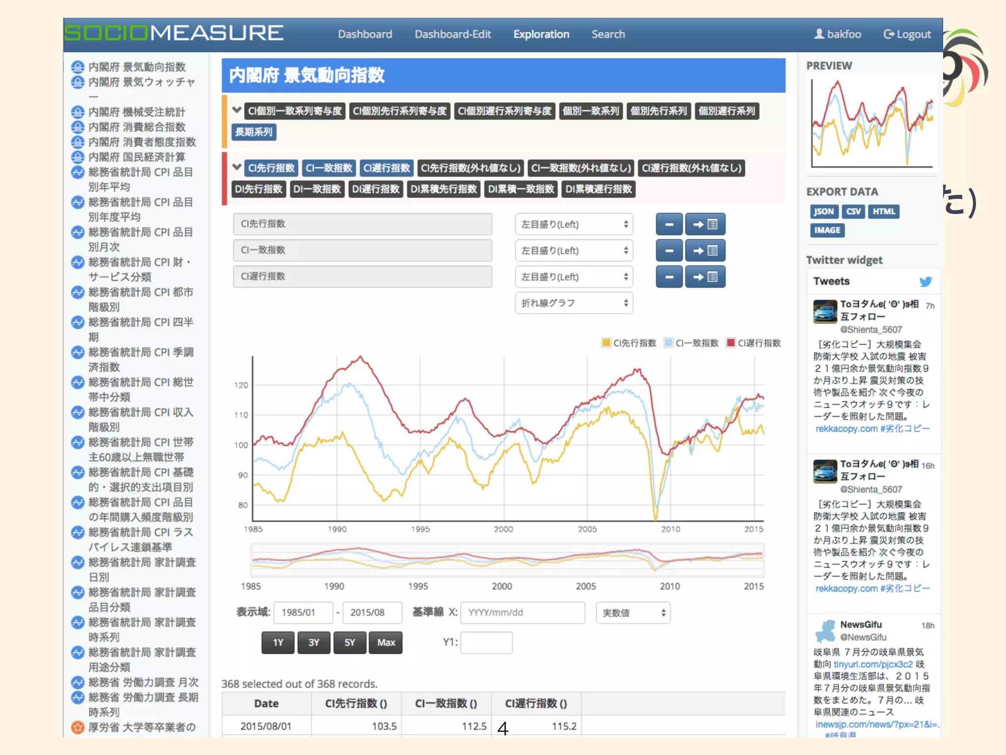Click orange icon beside 厚労省 大学等卒業者の

click(x=78, y=727)
